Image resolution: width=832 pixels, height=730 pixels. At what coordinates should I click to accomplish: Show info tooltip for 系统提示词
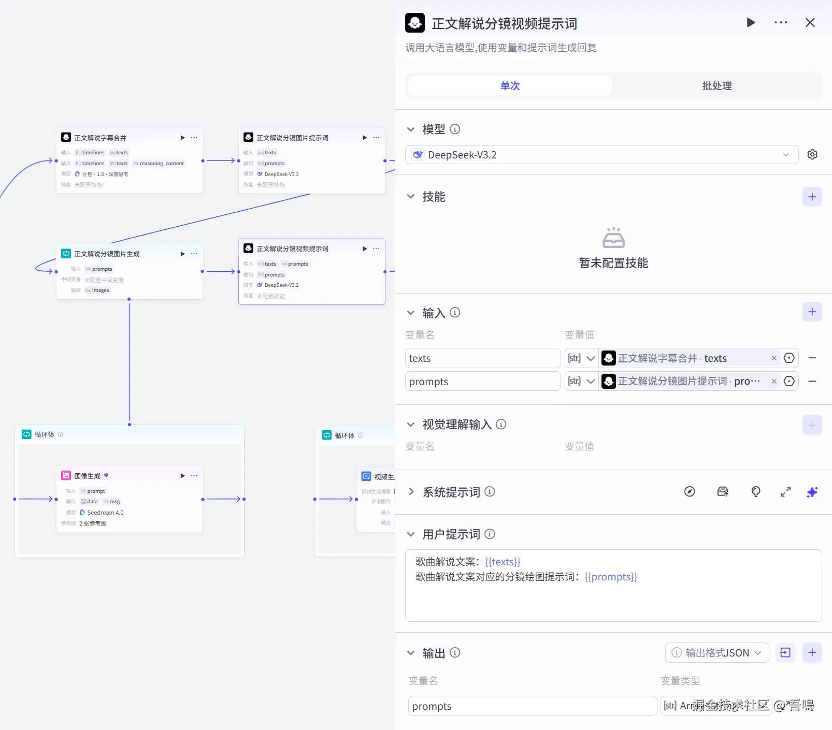[490, 491]
